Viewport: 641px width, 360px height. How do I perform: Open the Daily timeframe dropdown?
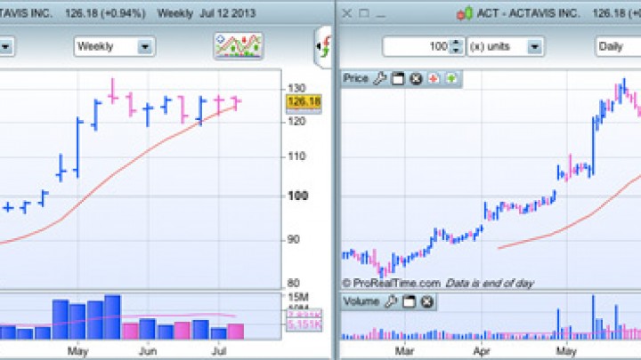[618, 46]
